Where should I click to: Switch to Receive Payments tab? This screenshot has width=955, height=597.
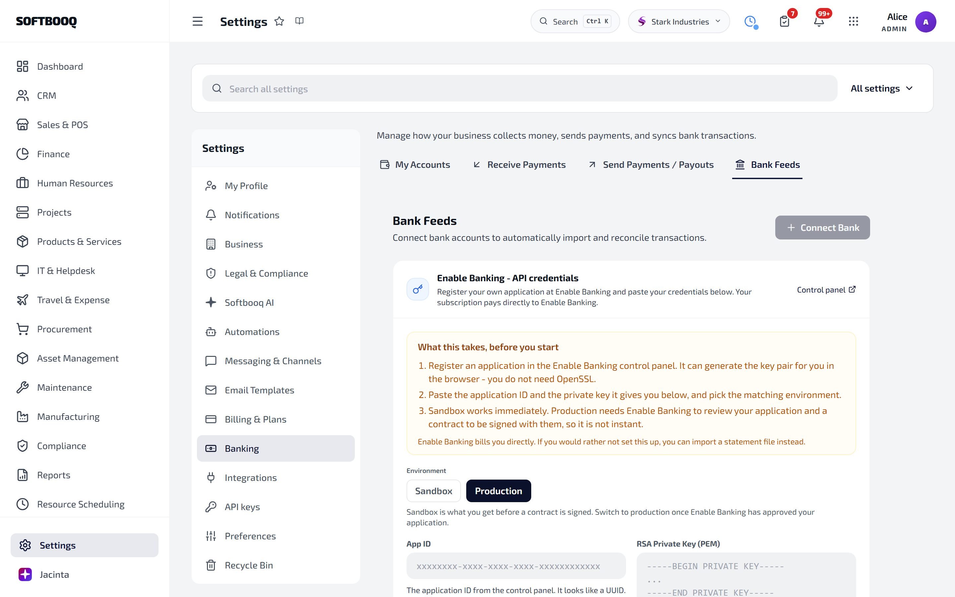tap(519, 165)
